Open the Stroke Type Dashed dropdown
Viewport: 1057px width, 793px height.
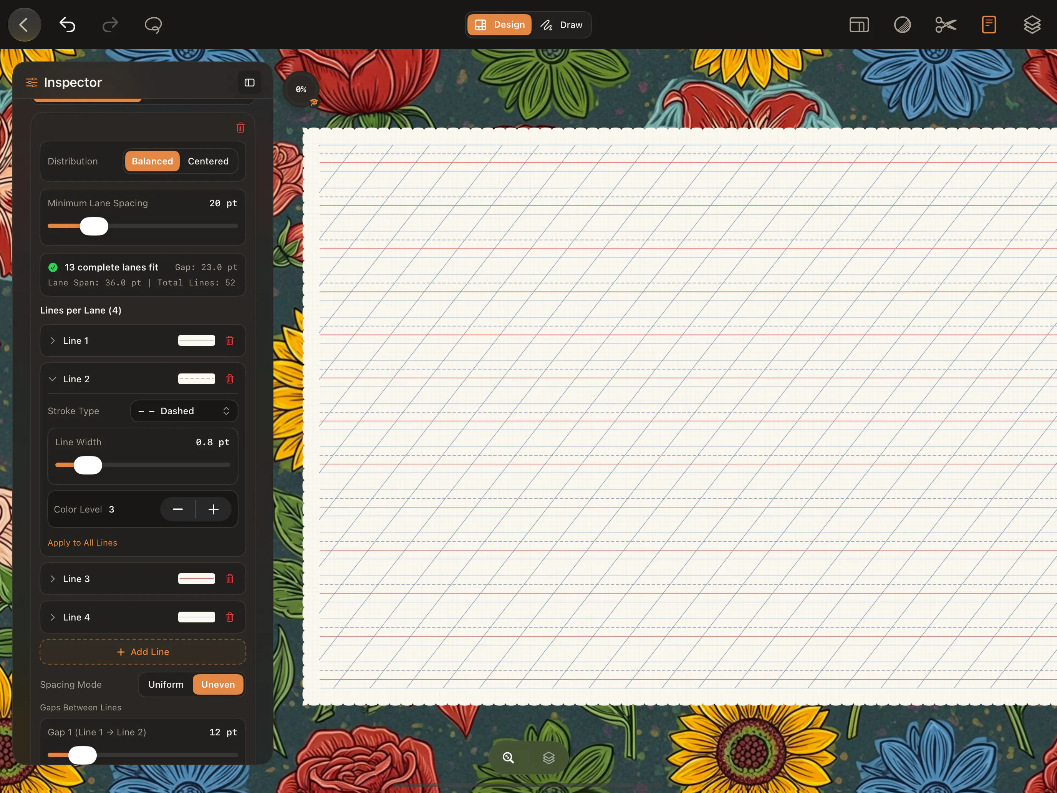(x=184, y=411)
